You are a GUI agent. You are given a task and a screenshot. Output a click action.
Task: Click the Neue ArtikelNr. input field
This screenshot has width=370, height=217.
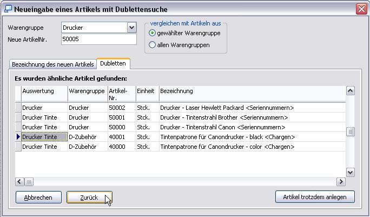coord(98,40)
